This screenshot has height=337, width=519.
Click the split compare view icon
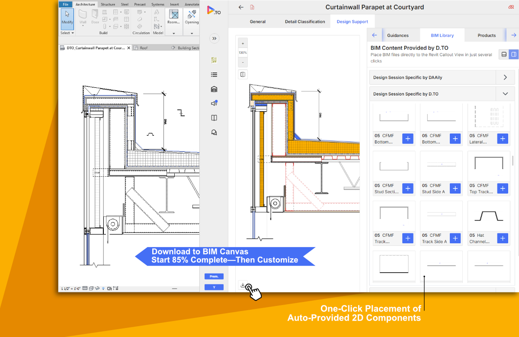click(243, 74)
